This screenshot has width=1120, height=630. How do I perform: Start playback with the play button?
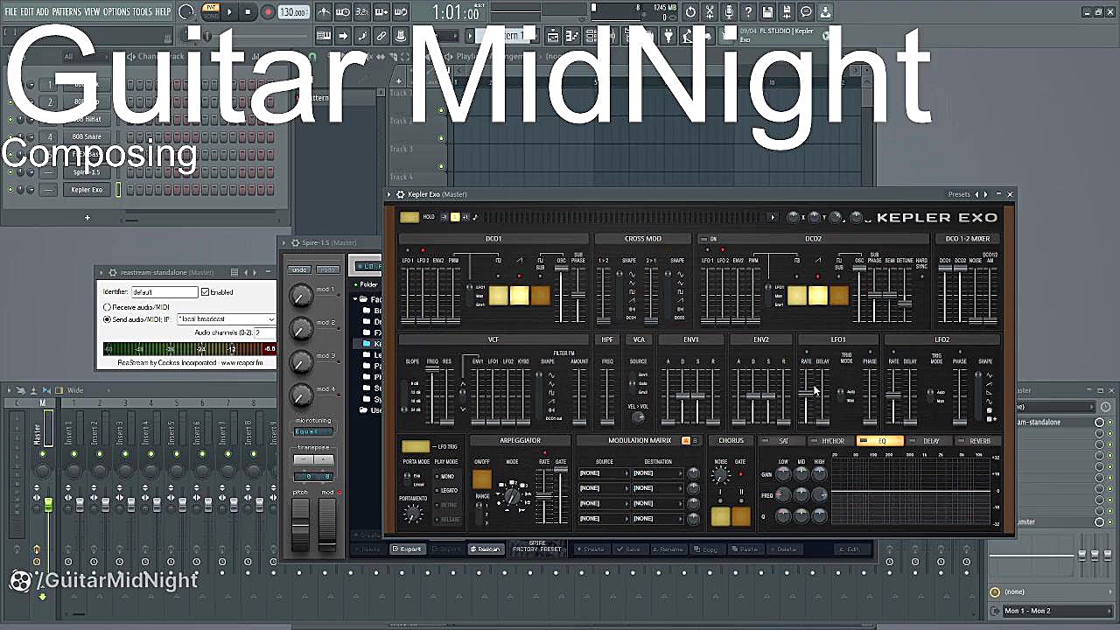coord(230,12)
